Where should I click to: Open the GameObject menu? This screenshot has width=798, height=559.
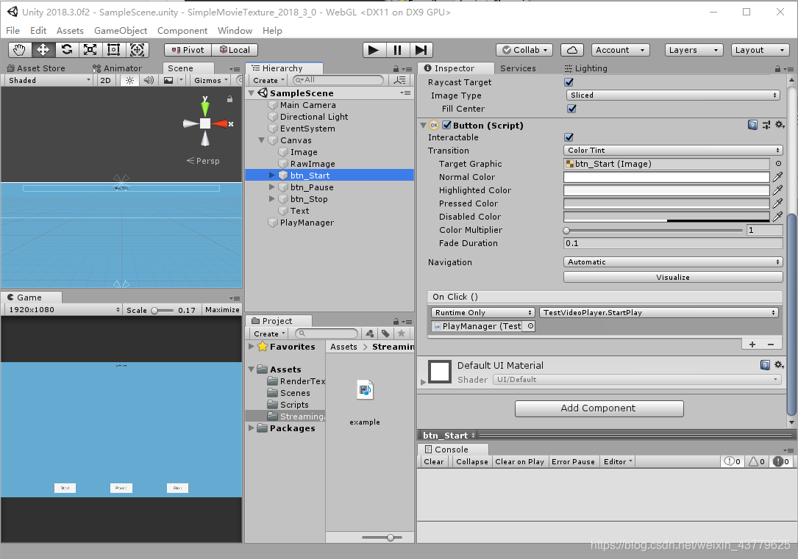[119, 30]
